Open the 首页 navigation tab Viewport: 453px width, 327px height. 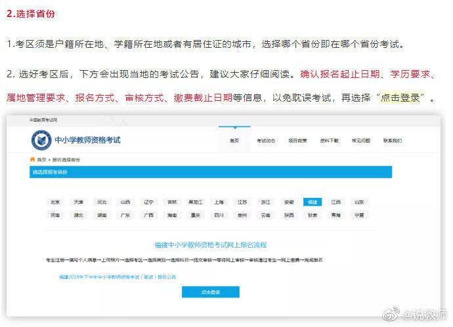234,140
